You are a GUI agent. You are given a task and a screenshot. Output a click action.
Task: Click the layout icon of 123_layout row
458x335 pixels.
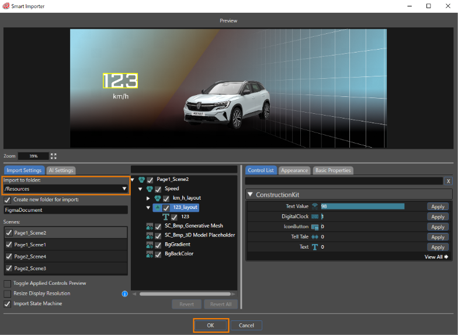tap(158, 208)
